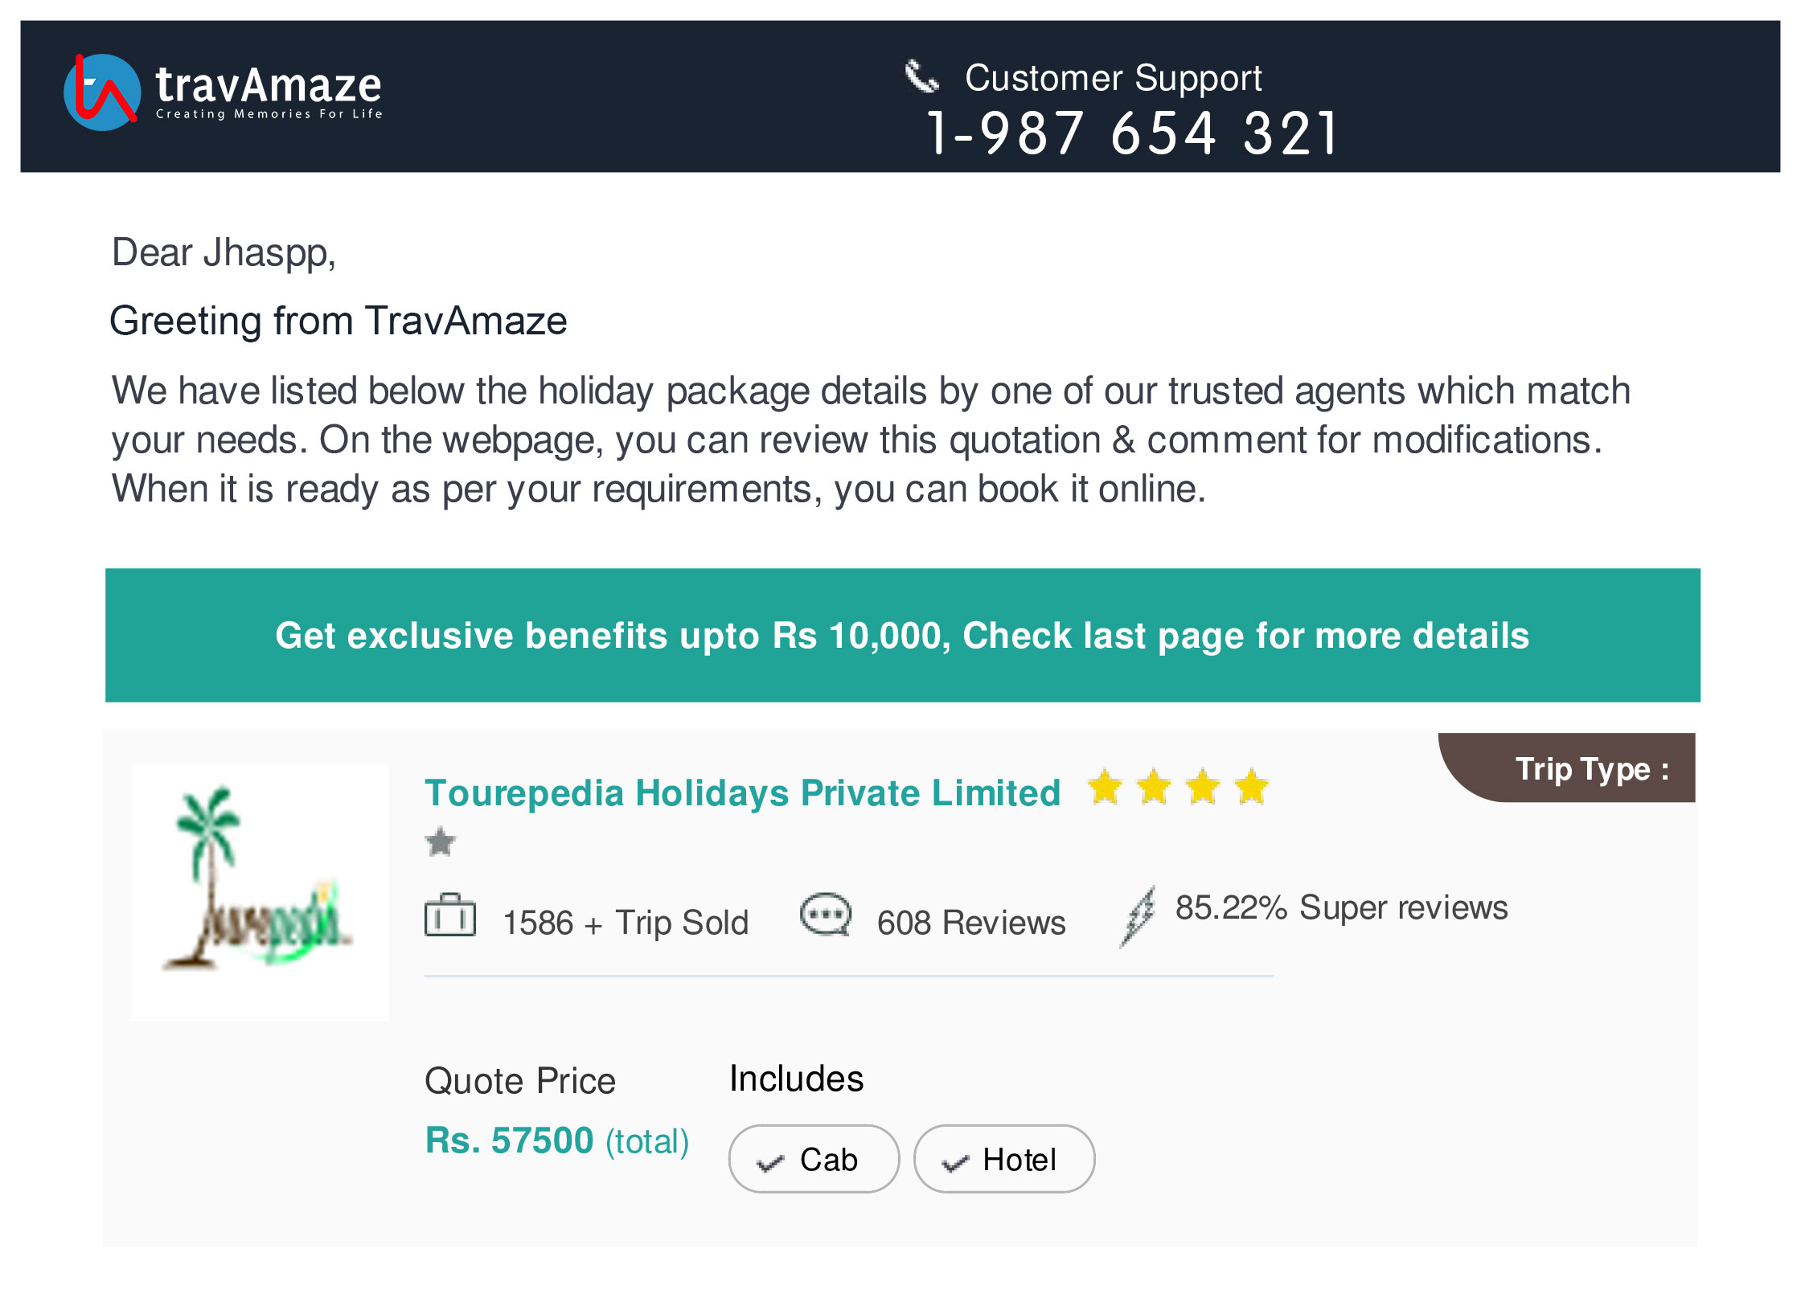The width and height of the screenshot is (1801, 1298).
Task: Click the exclusive benefits teal banner
Action: (x=902, y=636)
